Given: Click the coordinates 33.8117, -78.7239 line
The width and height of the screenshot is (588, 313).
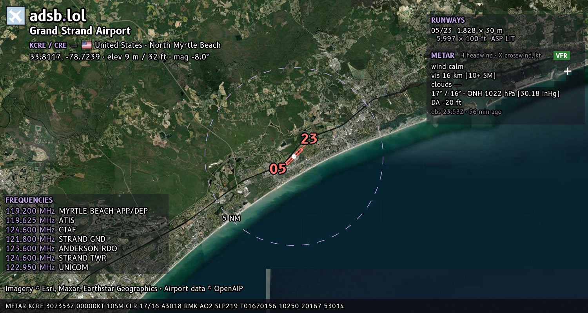Looking at the screenshot, I should [x=120, y=57].
